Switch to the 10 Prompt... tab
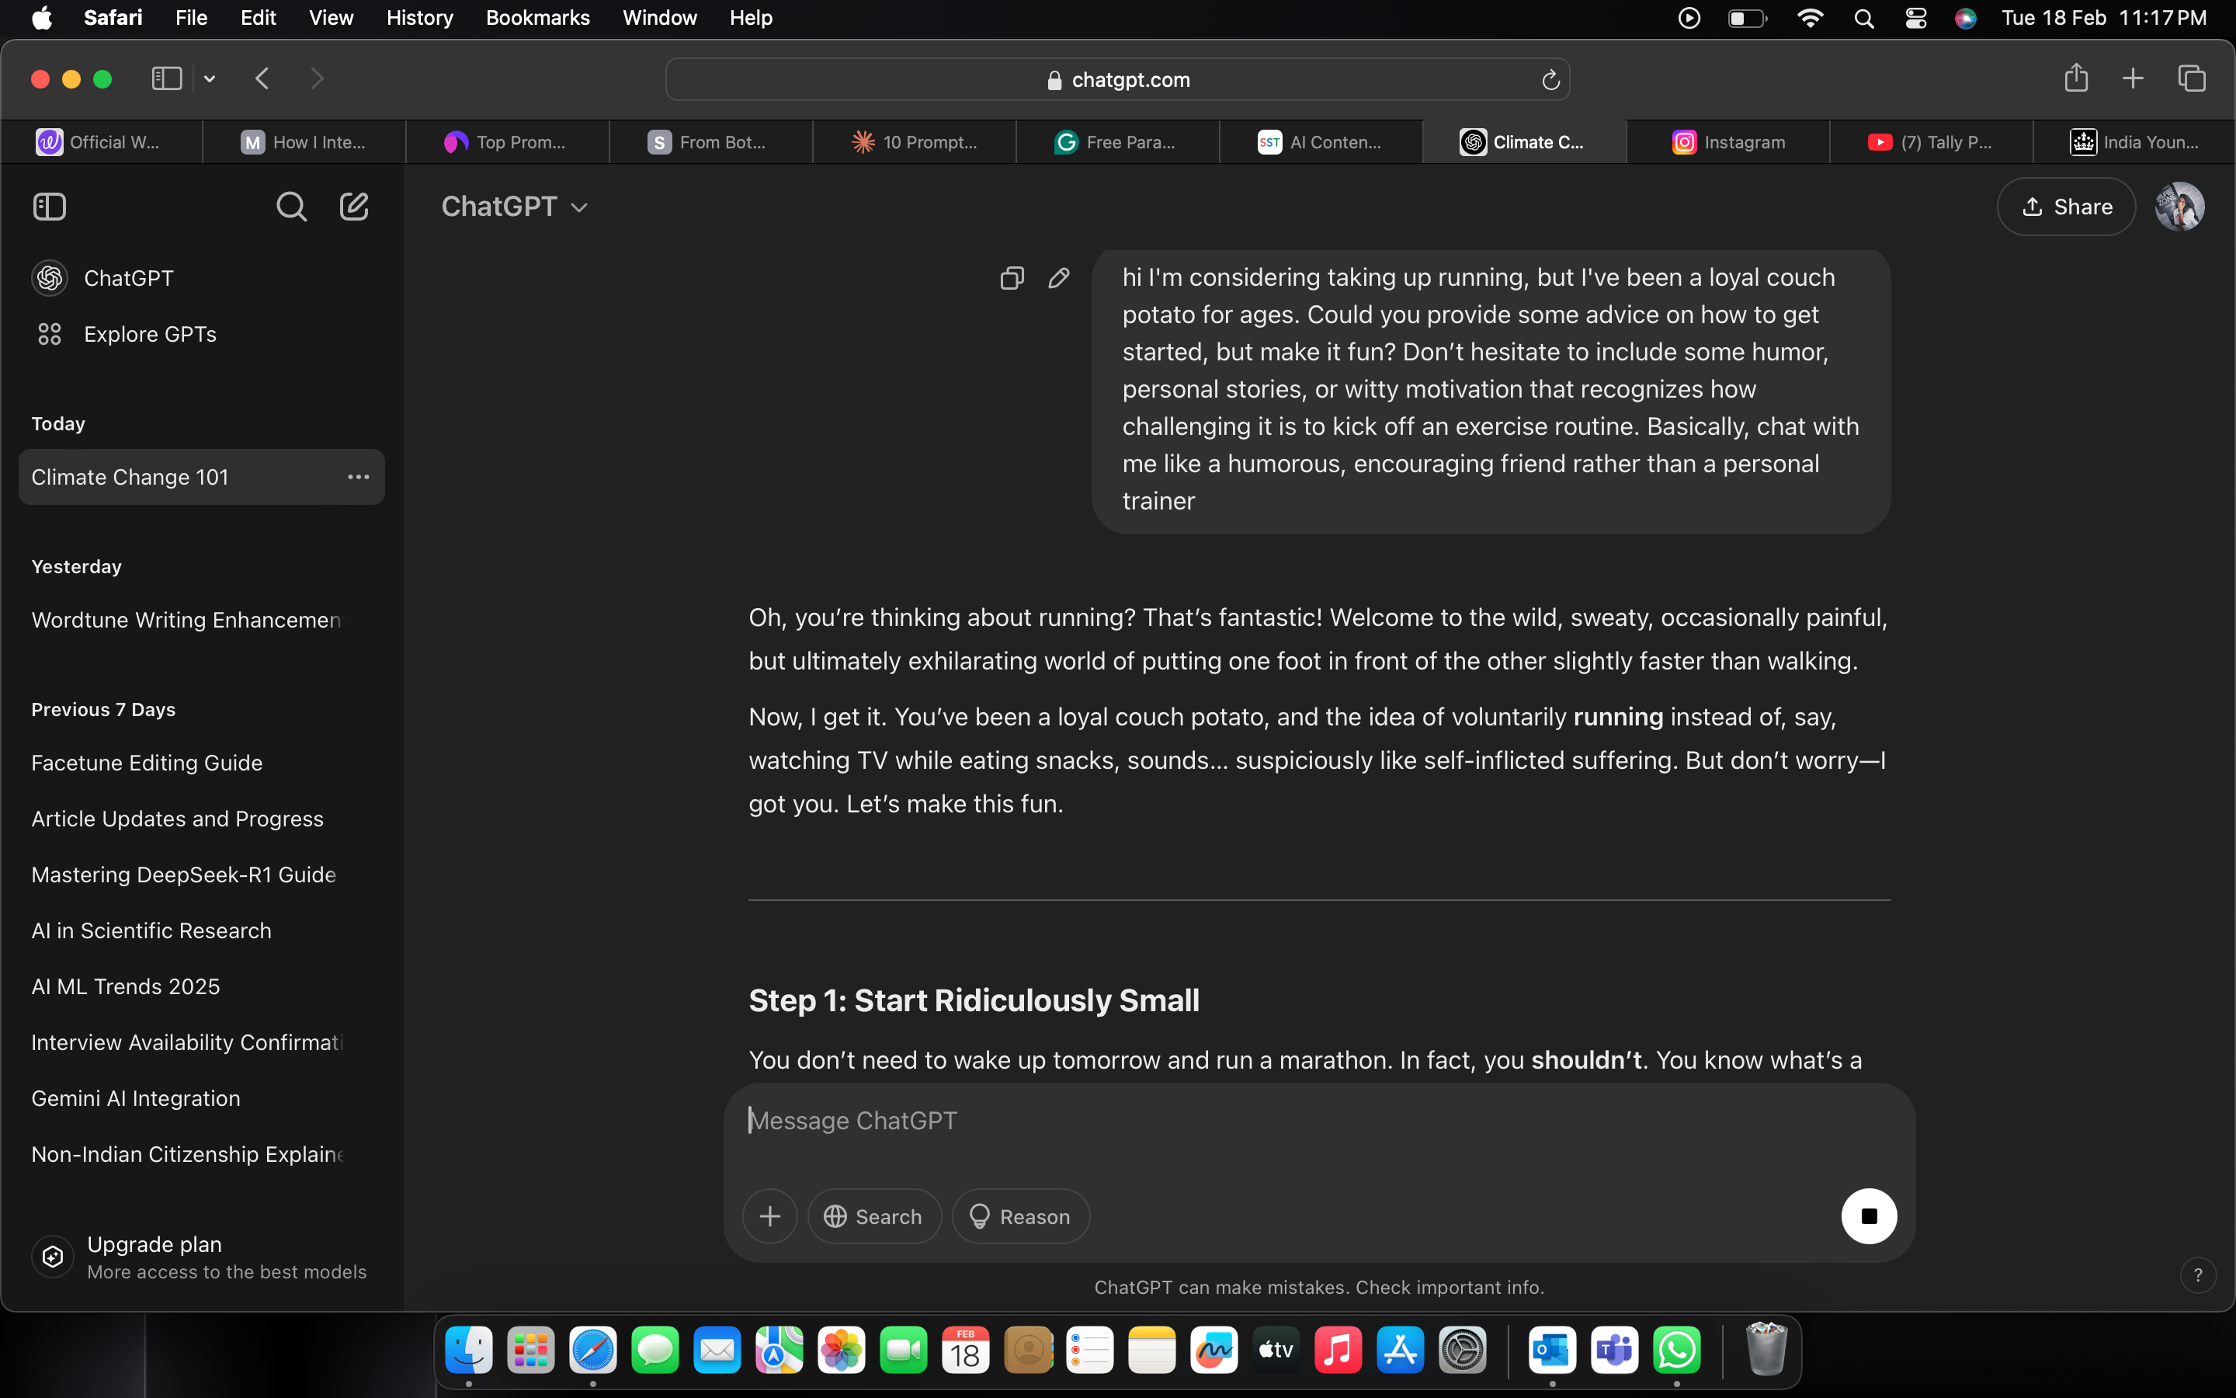Viewport: 2236px width, 1398px height. [914, 141]
